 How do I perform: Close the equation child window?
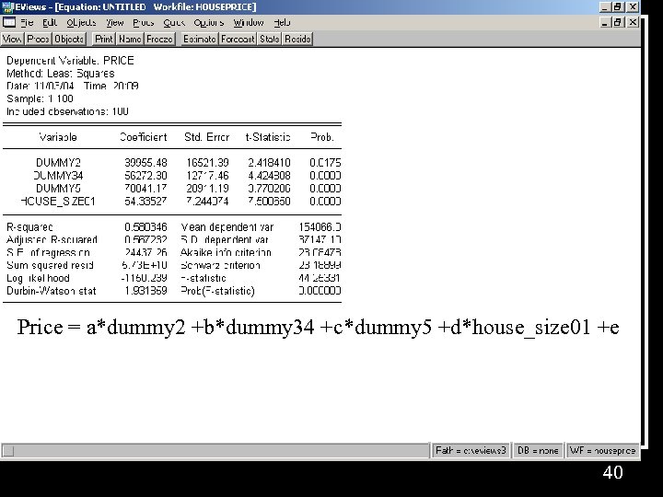(x=632, y=22)
